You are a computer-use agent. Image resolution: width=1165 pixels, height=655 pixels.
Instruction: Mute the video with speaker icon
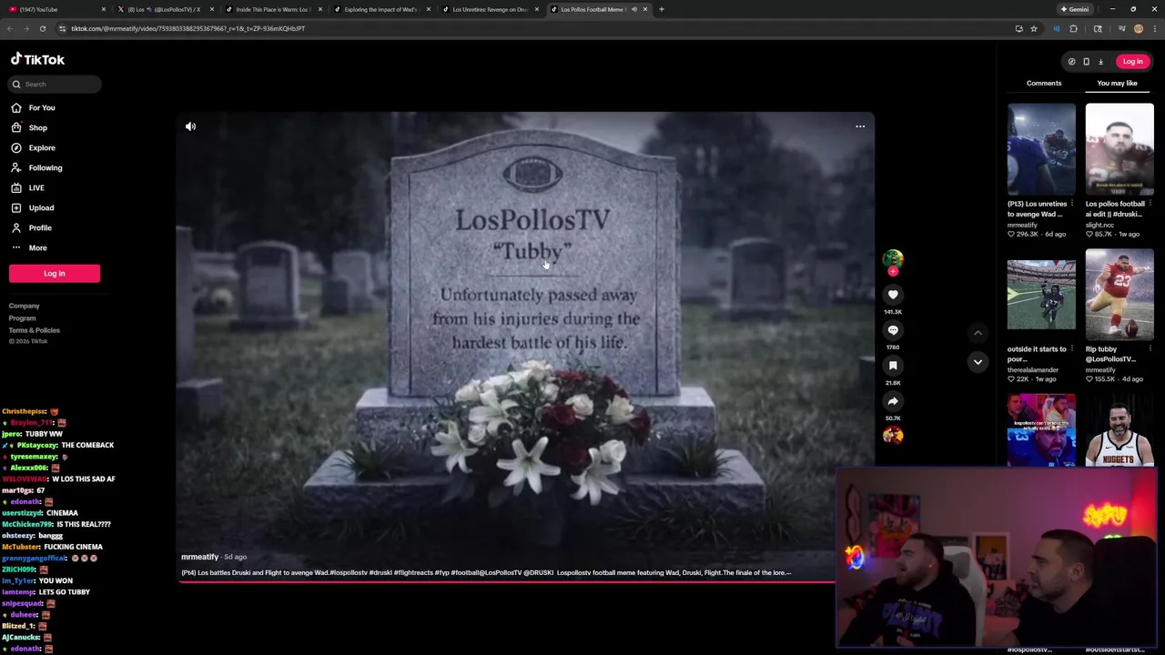(190, 126)
